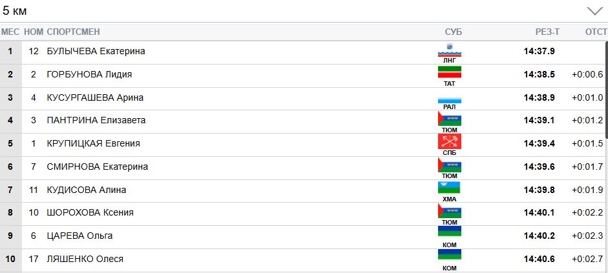The height and width of the screenshot is (273, 608).
Task: Click ТЮМ flag in Шорохова's row
Action: [449, 210]
